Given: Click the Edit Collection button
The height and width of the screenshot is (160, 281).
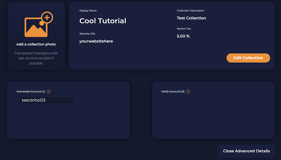Looking at the screenshot, I should pyautogui.click(x=248, y=58).
